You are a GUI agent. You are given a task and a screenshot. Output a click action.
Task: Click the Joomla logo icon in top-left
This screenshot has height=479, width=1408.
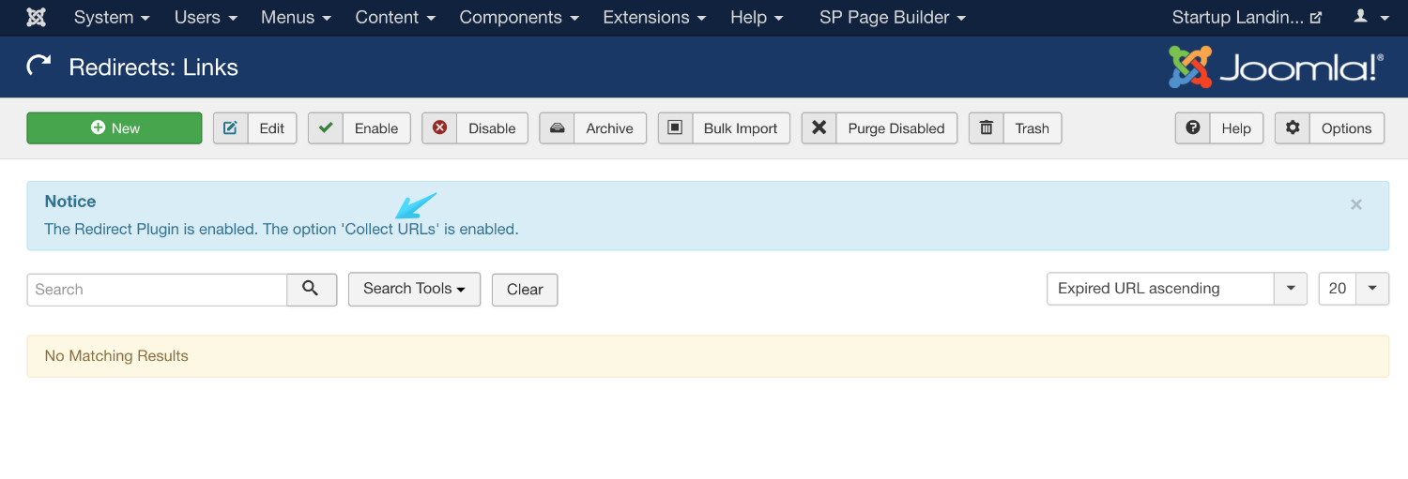coord(36,17)
